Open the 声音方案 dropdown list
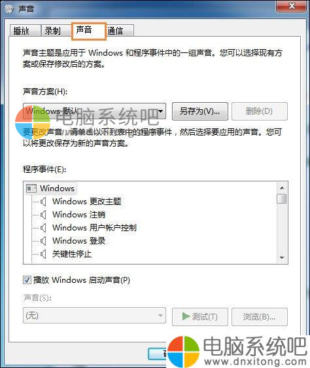The height and width of the screenshot is (368, 310). (94, 111)
